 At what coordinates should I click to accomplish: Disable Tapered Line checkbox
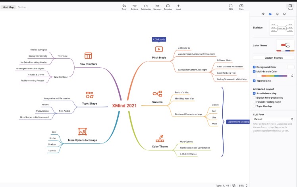254,81
